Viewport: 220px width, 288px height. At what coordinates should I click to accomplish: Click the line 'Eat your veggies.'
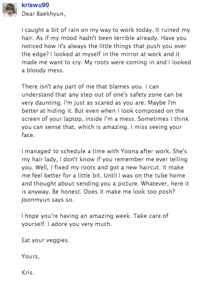coord(45,240)
